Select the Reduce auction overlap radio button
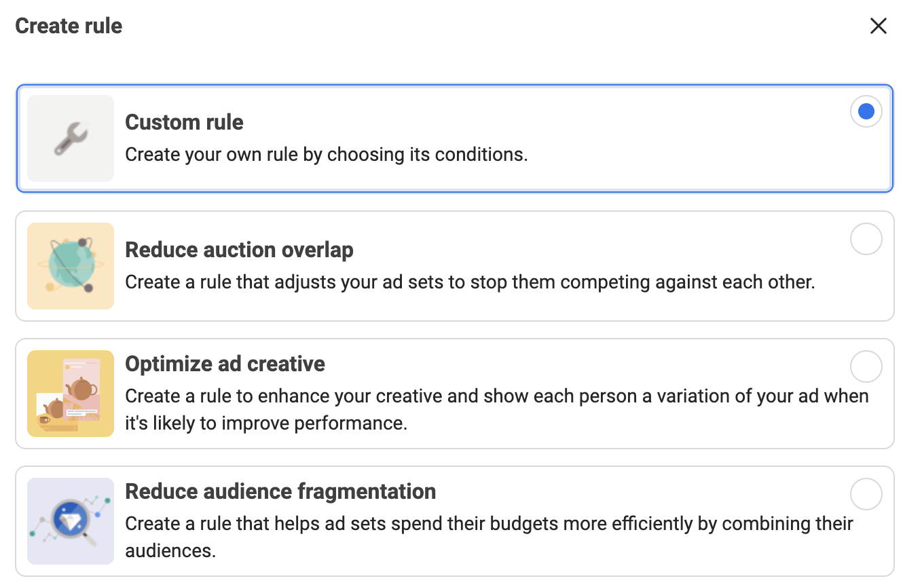This screenshot has height=585, width=903. click(x=866, y=239)
